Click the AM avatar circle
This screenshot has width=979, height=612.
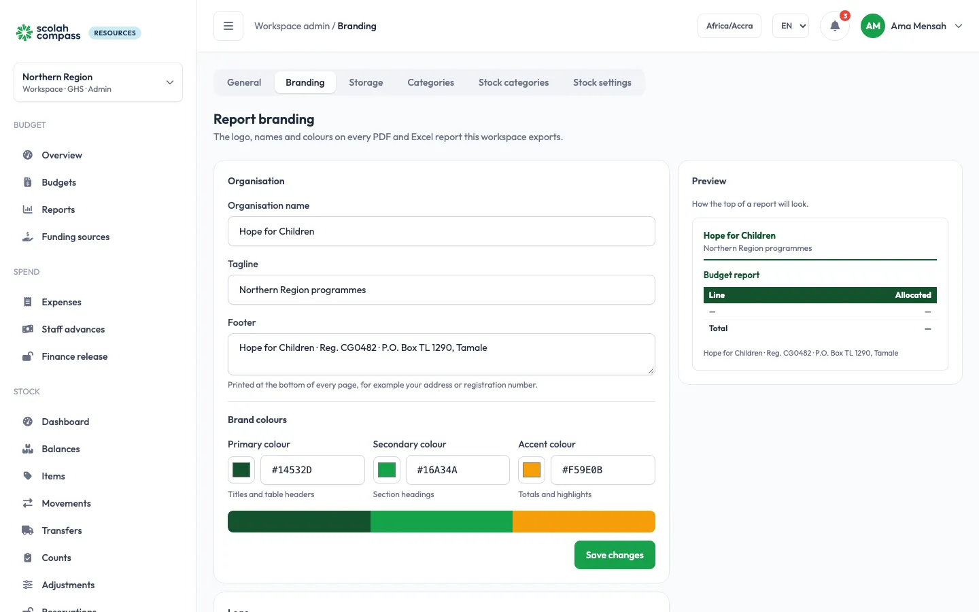(873, 26)
